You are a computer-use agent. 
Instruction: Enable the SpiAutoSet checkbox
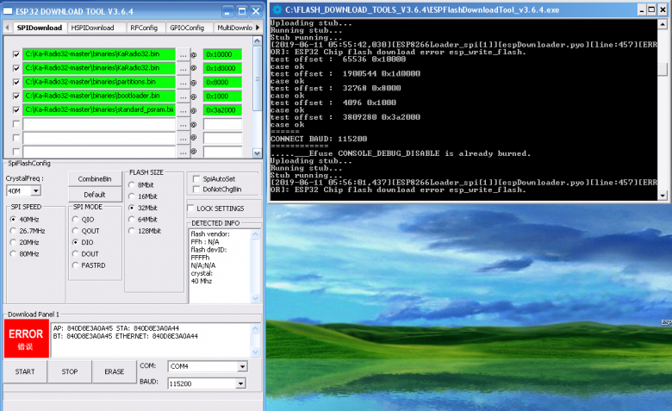[x=196, y=178]
